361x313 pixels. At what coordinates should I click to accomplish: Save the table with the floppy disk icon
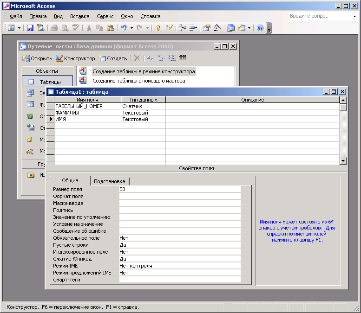tap(30, 28)
